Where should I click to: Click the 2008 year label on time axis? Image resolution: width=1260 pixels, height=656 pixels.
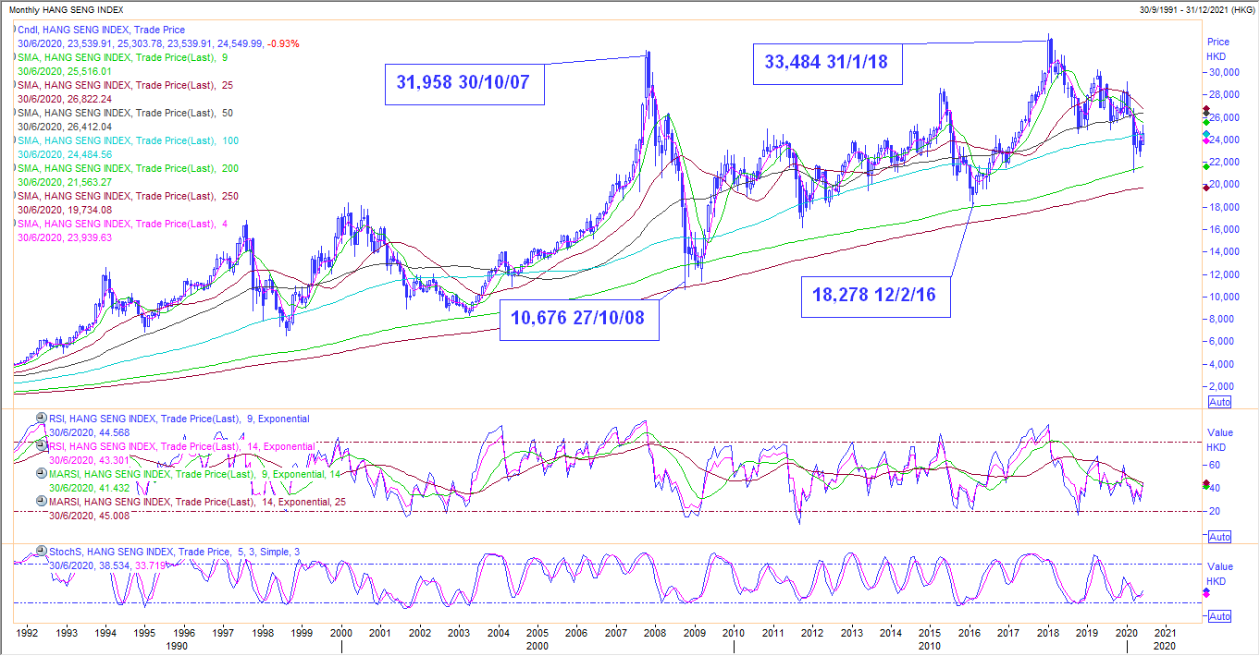(x=655, y=633)
